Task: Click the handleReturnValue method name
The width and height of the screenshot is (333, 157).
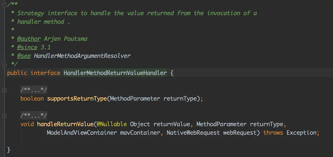Action: point(65,124)
